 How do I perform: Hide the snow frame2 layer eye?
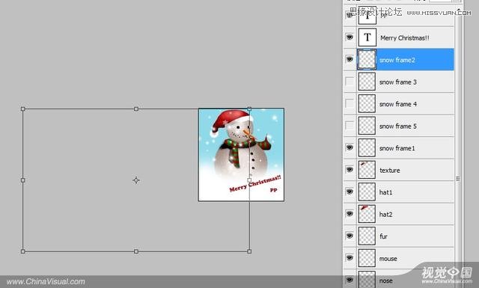point(350,59)
